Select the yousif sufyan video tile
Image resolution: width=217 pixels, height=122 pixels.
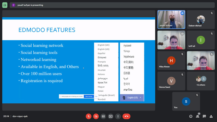pyautogui.click(x=171, y=20)
